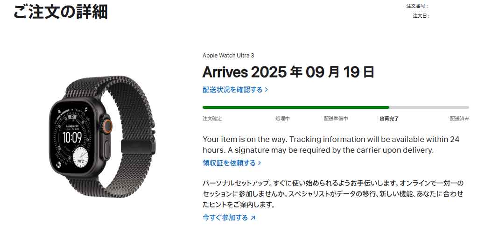Click the 配送済み status label
The image size is (478, 227).
point(459,119)
